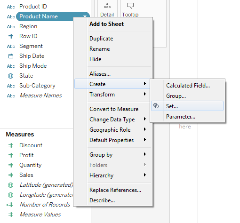Select Convert to Measure
The height and width of the screenshot is (223, 240).
[x=114, y=109]
